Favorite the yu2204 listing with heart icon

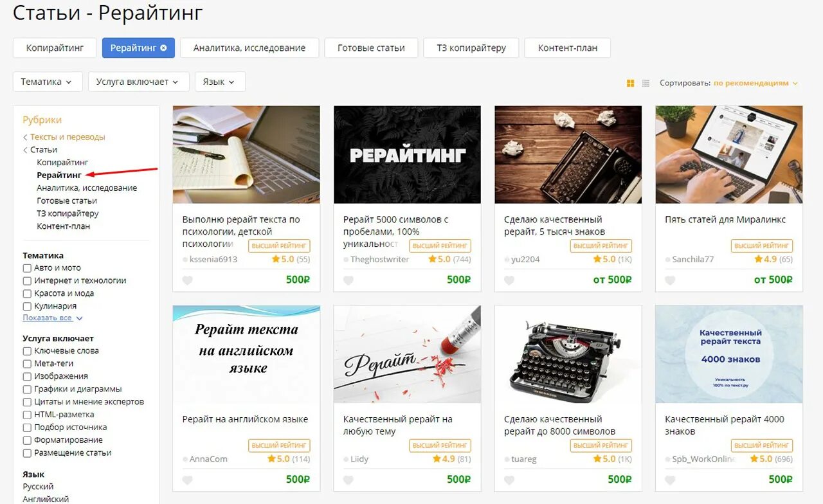click(x=509, y=280)
